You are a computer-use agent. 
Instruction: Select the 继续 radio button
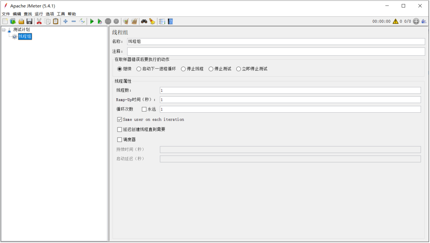(120, 69)
